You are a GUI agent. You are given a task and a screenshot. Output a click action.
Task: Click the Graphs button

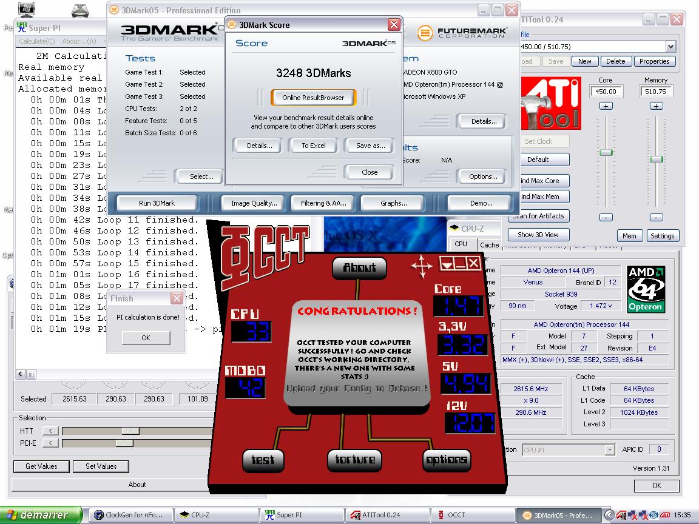(394, 203)
